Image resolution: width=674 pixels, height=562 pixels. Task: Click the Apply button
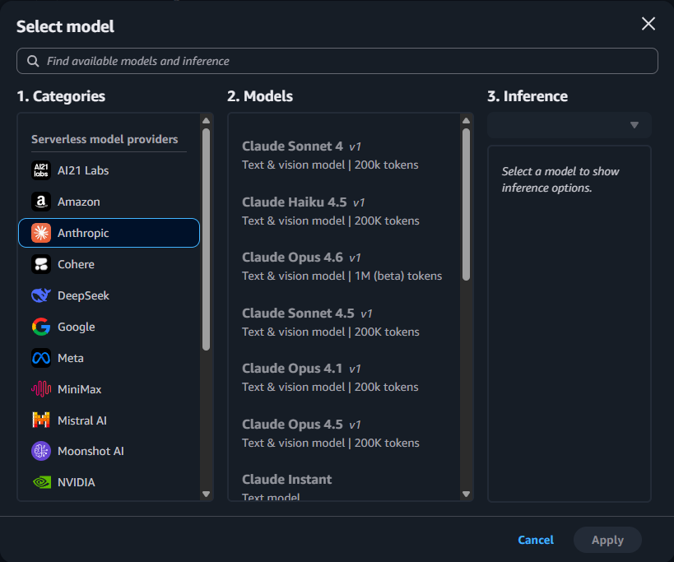(x=607, y=540)
